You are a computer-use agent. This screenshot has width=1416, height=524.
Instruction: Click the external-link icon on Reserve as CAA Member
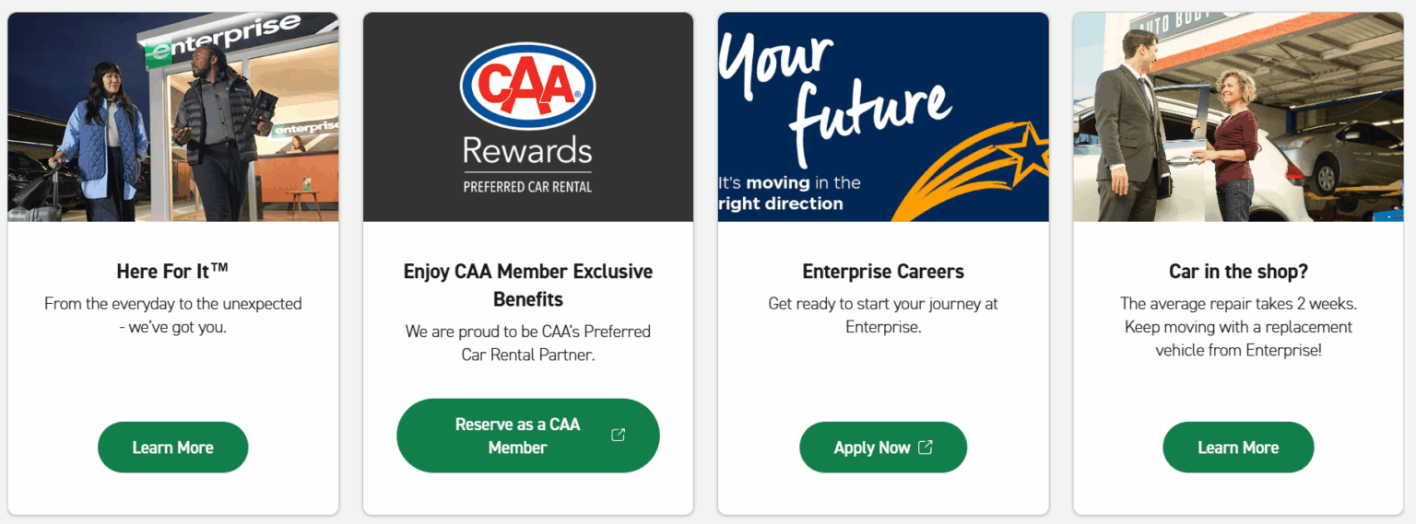pyautogui.click(x=619, y=435)
